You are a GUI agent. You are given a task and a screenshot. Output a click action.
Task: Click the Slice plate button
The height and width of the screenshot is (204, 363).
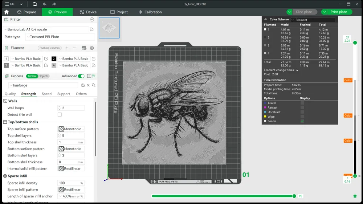point(304,12)
